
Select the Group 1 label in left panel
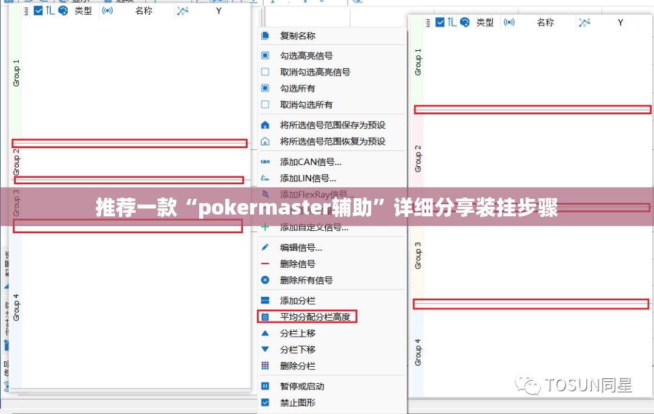click(x=16, y=73)
